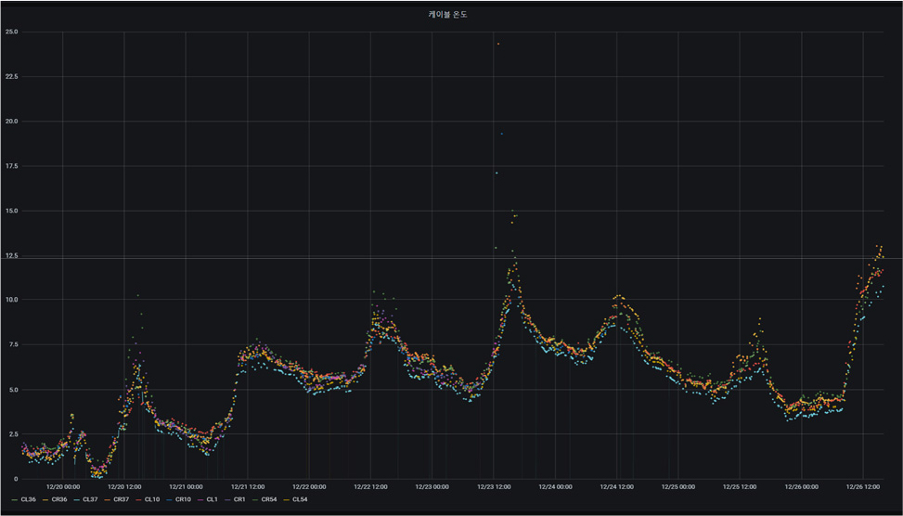Click the yellow outlier point near 17.0
Image resolution: width=903 pixels, height=516 pixels.
click(497, 173)
